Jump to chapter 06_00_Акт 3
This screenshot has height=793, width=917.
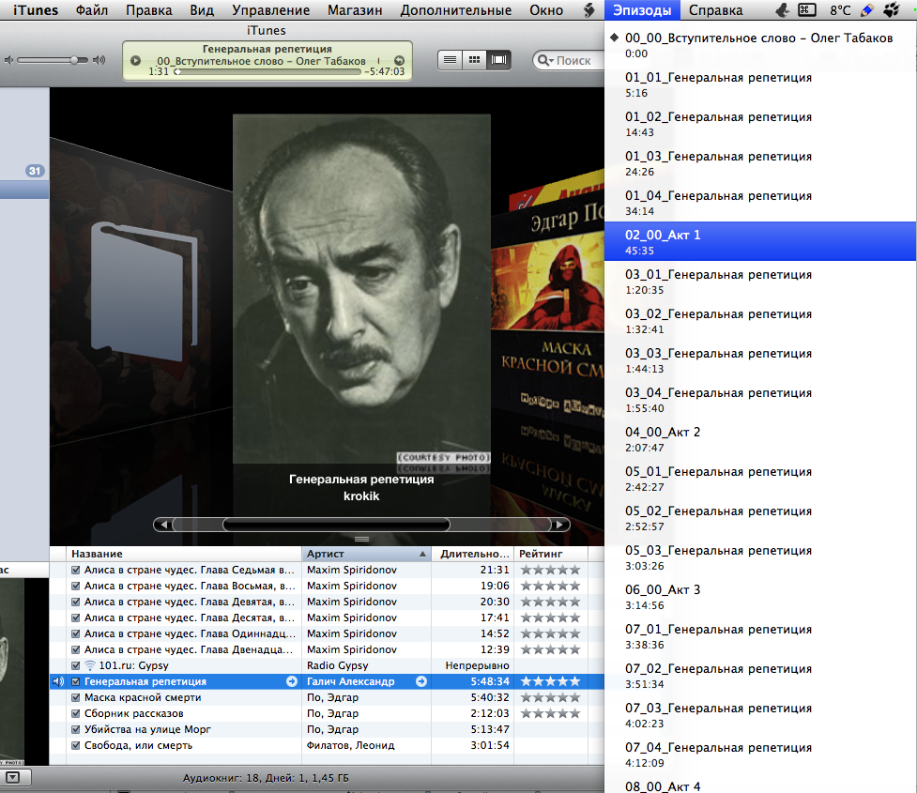760,597
